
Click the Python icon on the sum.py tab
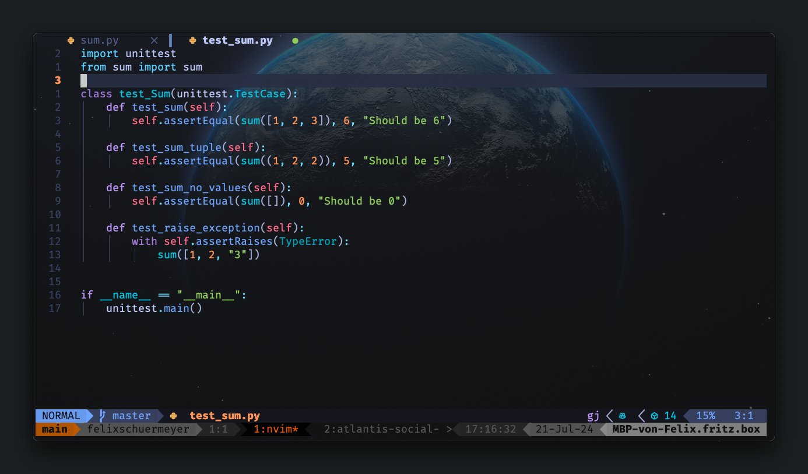71,40
